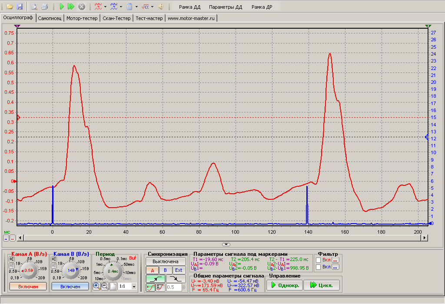Image resolution: width=445 pixels, height=304 pixels.
Task: Click Channel B coupling AI icon
Action: pos(53,259)
